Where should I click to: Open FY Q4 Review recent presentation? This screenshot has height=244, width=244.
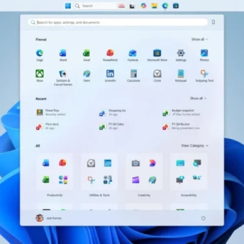pyautogui.click(x=181, y=126)
